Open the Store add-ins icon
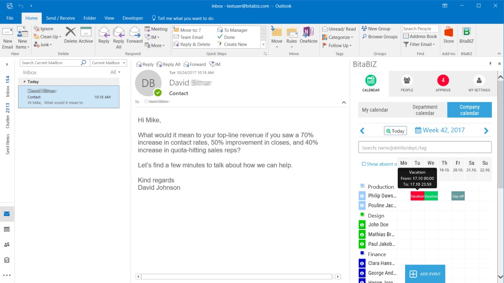Viewport: 504px width, 283px height. click(449, 36)
